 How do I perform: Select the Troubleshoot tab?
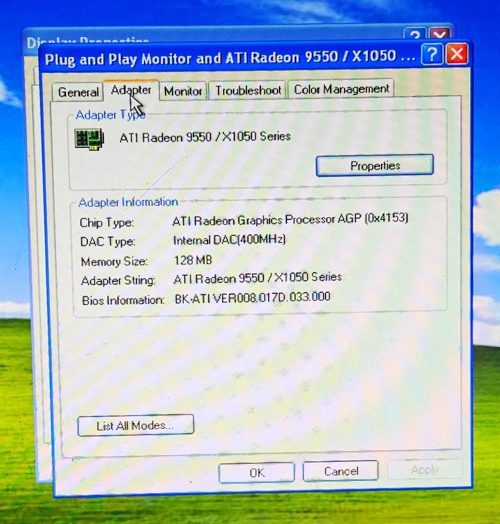pyautogui.click(x=247, y=90)
